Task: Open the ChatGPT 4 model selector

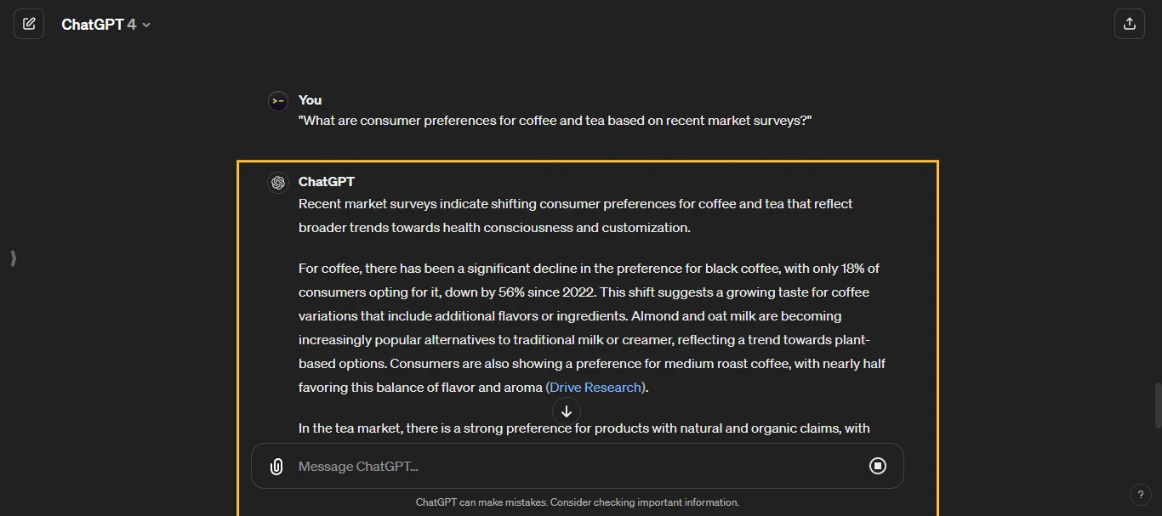Action: tap(105, 25)
